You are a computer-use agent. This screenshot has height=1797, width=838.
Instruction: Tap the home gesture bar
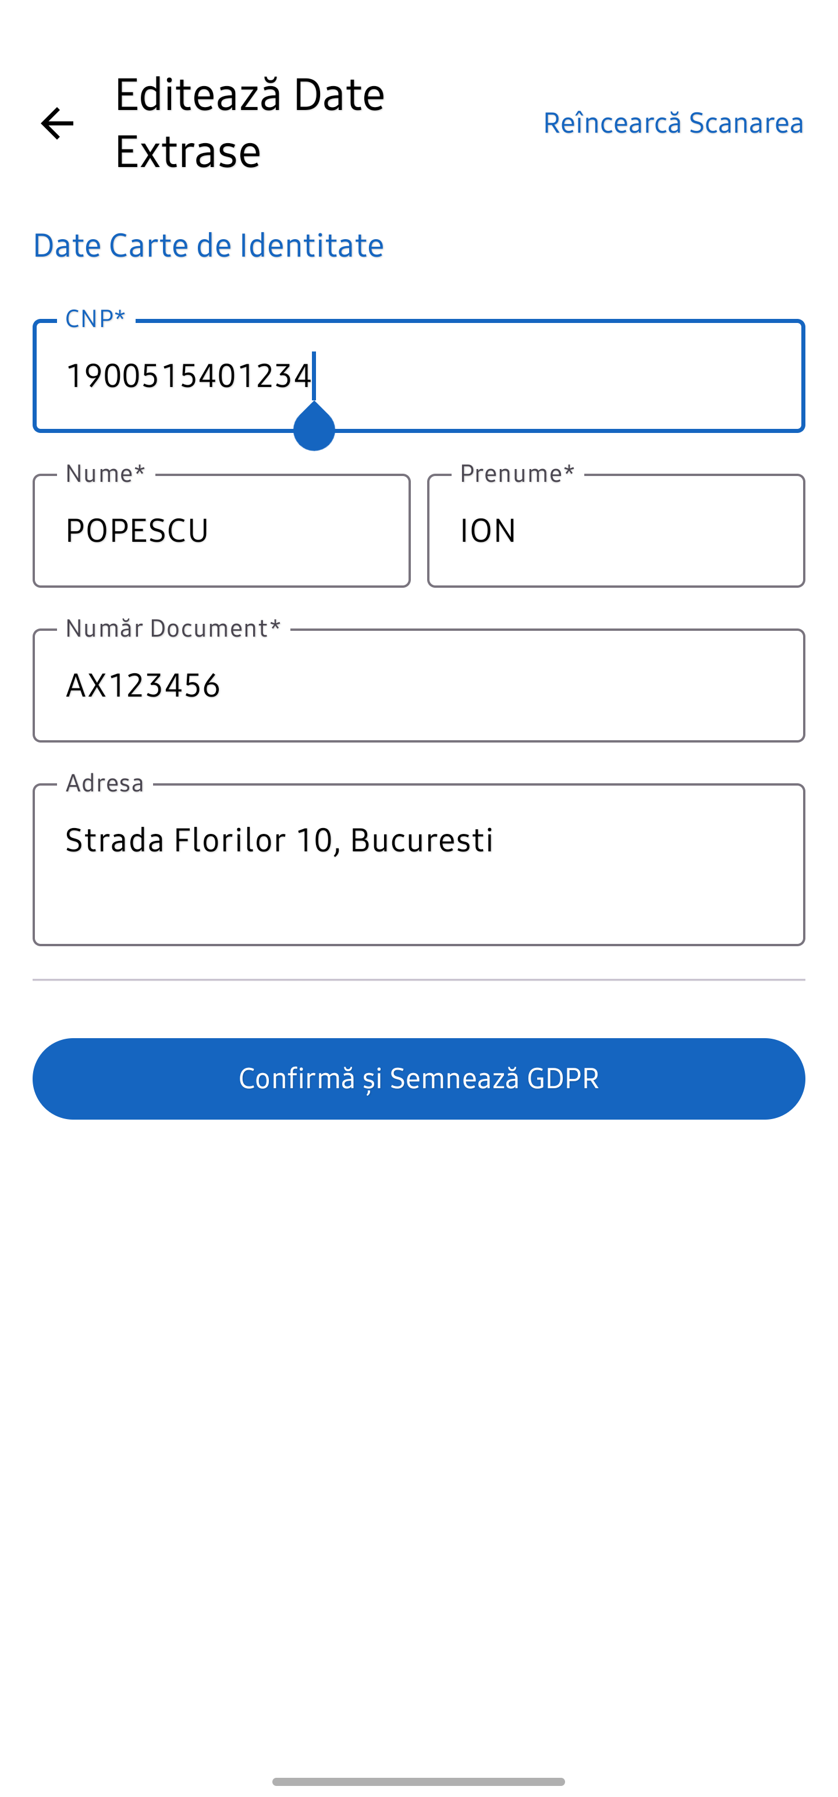(x=418, y=1781)
